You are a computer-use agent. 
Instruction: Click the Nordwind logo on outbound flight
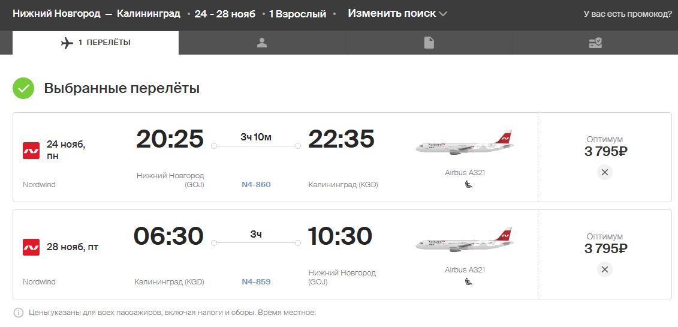[x=31, y=150]
